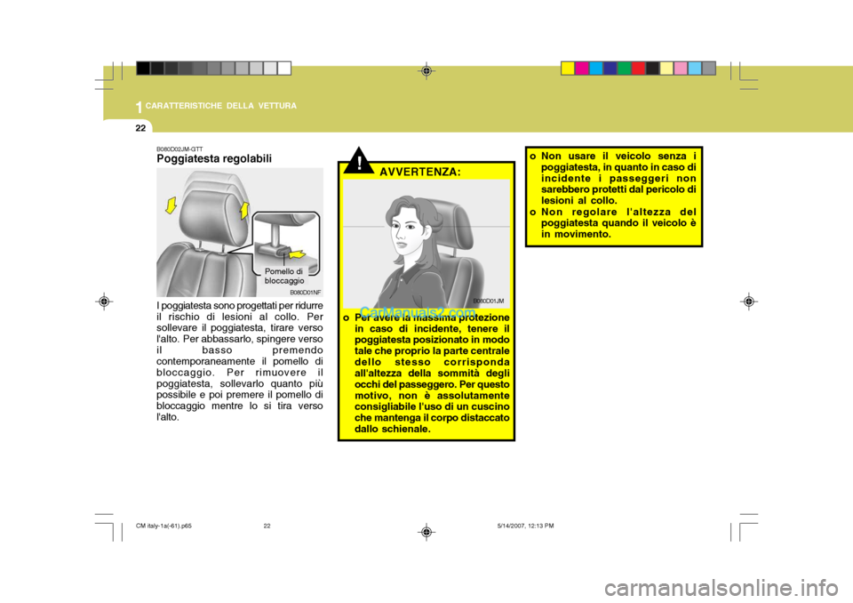853x603 pixels.
Task: Click the page number 22 tab below the header
Action: (x=140, y=128)
